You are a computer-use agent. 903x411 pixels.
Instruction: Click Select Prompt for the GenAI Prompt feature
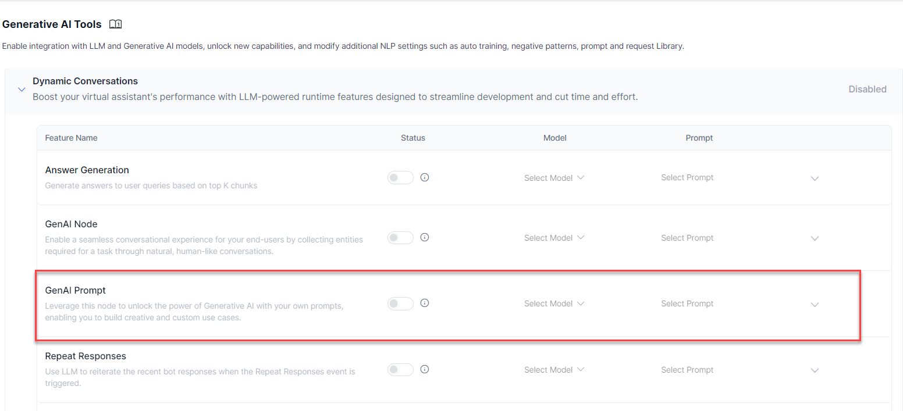(x=687, y=303)
